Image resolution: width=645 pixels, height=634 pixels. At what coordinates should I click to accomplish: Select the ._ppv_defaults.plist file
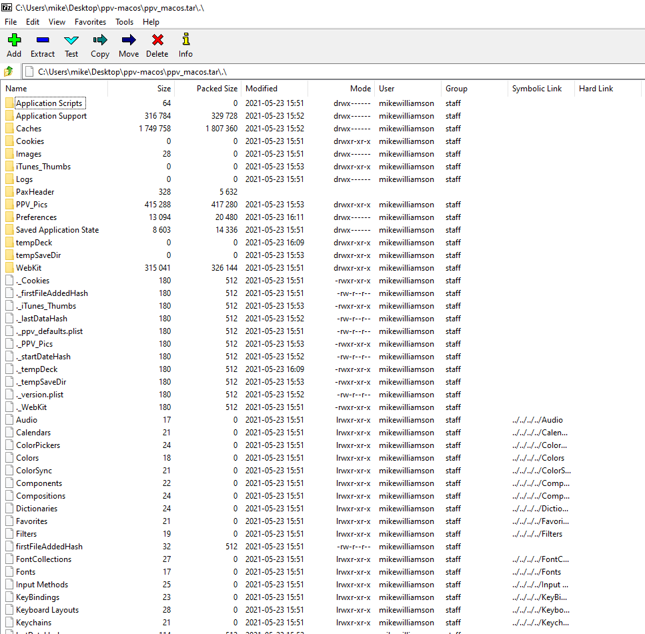tap(49, 331)
